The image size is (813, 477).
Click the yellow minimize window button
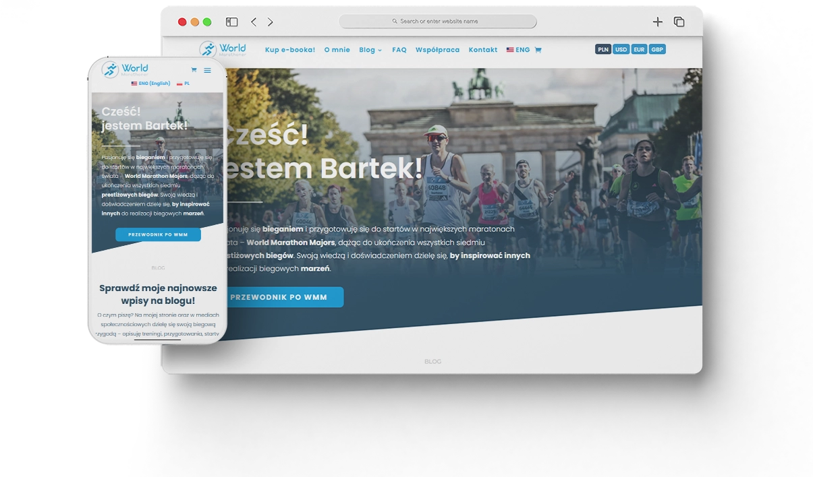(195, 22)
